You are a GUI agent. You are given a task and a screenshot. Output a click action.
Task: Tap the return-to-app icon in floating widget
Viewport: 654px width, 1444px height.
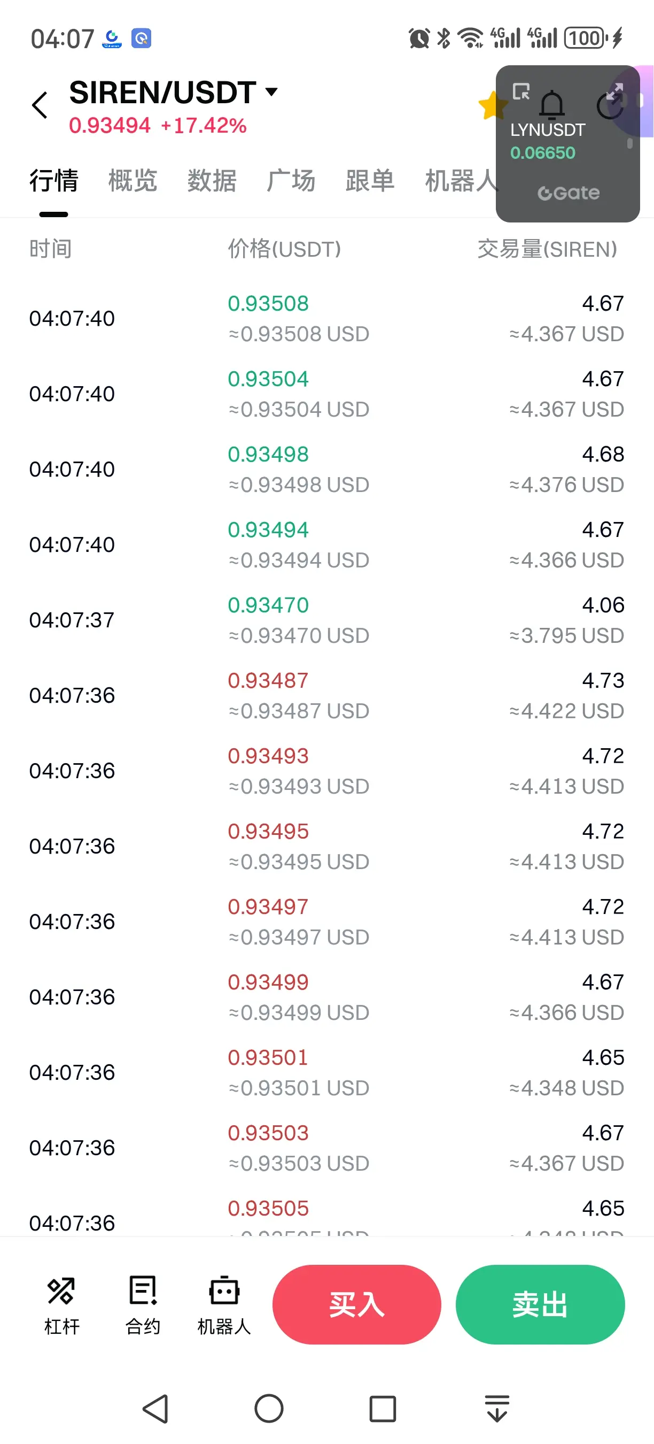(521, 91)
